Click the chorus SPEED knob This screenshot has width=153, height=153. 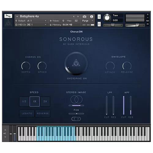coord(42,66)
